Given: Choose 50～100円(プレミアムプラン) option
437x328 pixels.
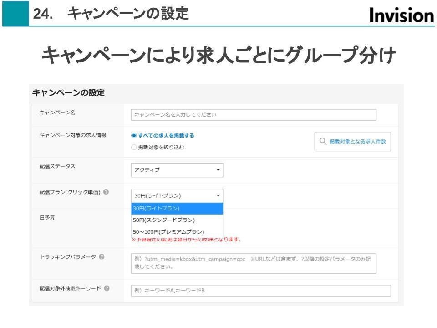Looking at the screenshot, I should click(x=177, y=232).
